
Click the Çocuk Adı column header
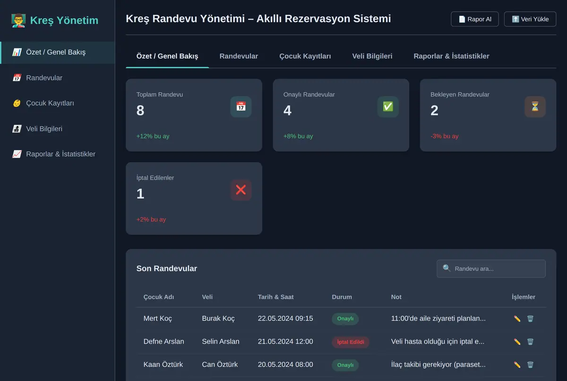pyautogui.click(x=159, y=297)
